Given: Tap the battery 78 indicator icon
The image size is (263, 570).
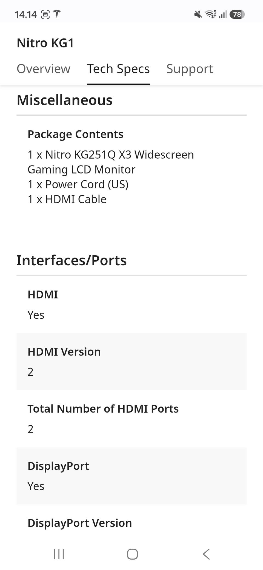Looking at the screenshot, I should tap(237, 14).
